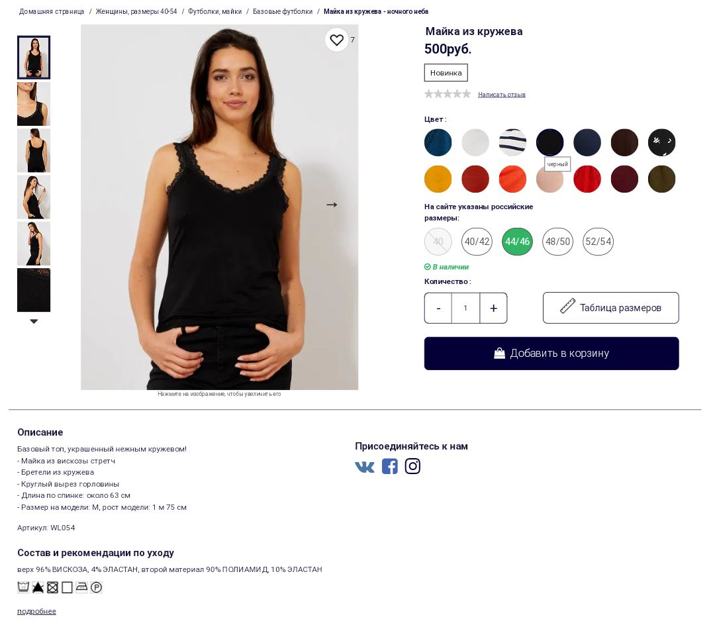
Task: Decrease quantity with the minus button
Action: coord(438,308)
